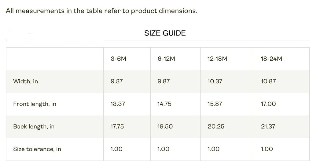The height and width of the screenshot is (166, 313).
Task: Click back length value 19.50
Action: (165, 126)
